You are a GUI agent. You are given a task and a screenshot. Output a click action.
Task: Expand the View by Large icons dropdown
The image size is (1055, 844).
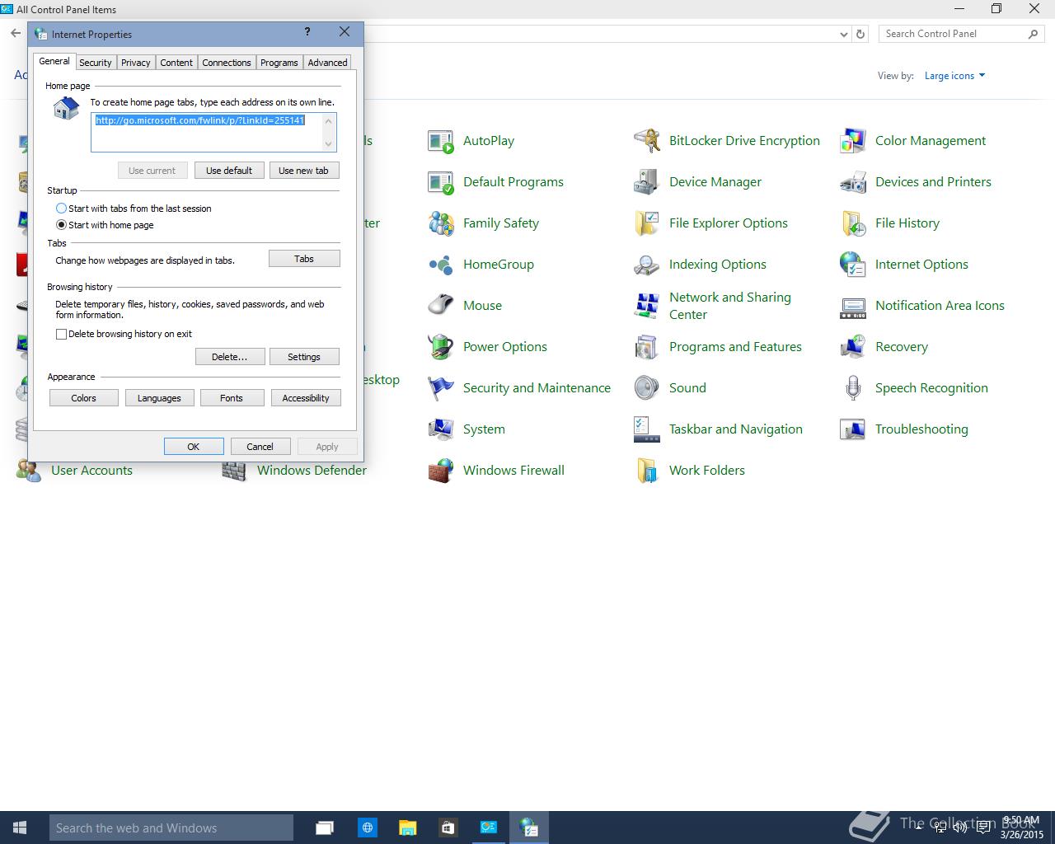pyautogui.click(x=954, y=76)
